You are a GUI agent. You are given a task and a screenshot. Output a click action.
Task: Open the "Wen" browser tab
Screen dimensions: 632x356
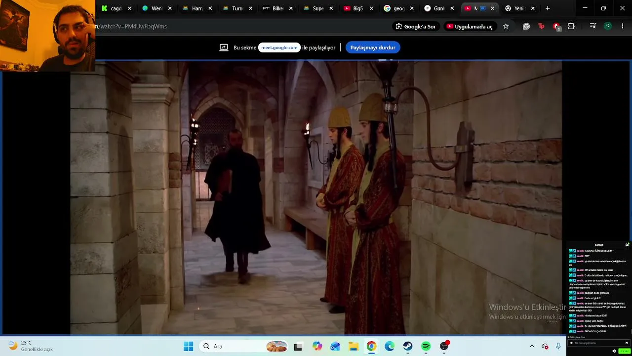click(x=157, y=8)
